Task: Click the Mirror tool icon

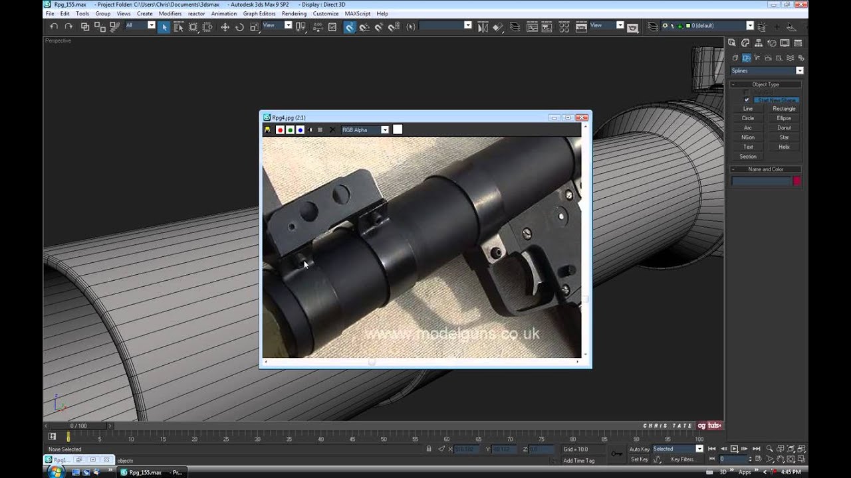Action: coord(482,27)
